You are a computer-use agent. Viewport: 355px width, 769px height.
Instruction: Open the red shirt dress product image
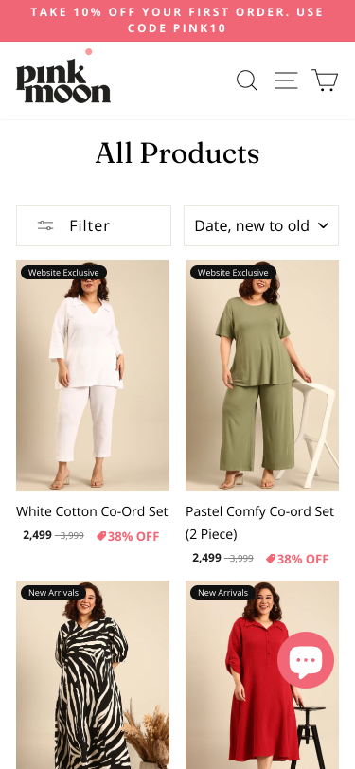point(262,675)
